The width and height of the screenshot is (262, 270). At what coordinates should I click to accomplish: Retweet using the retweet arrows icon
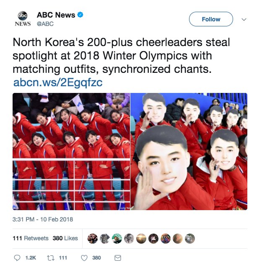tap(51, 258)
